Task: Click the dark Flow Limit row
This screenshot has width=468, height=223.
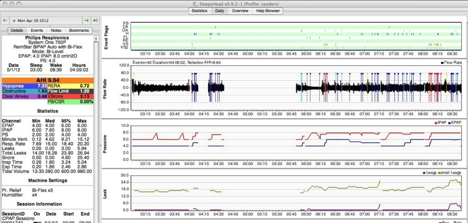Action: coord(70,91)
